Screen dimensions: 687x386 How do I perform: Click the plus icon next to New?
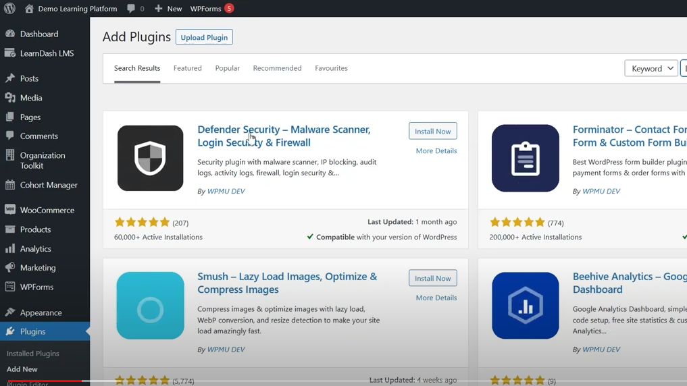point(158,8)
